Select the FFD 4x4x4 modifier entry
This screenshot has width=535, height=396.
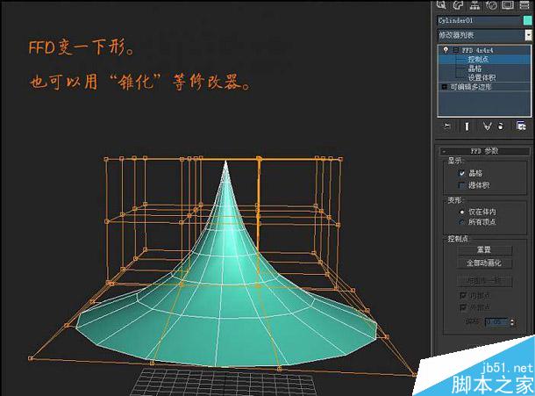pyautogui.click(x=478, y=50)
